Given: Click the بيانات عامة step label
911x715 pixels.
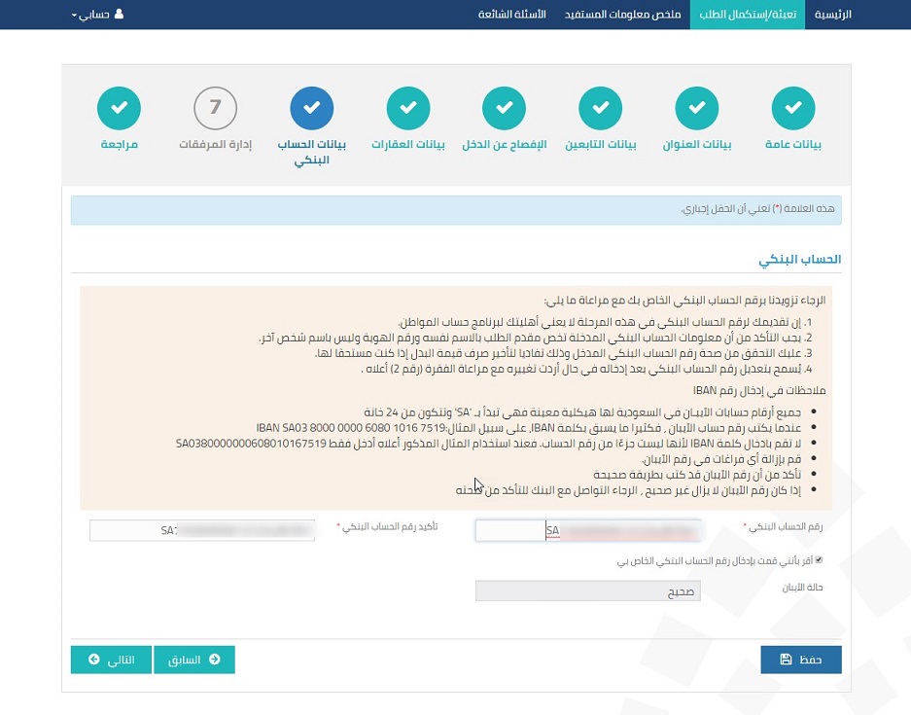Looking at the screenshot, I should coord(793,144).
